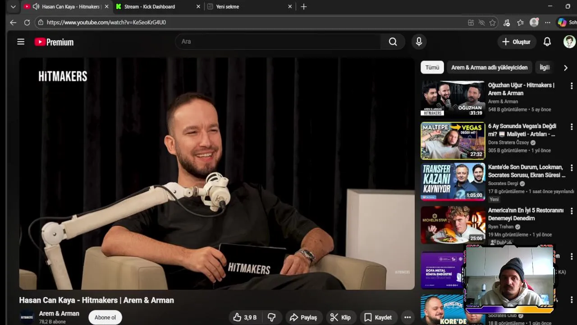Click the browser address bar URL
577x325 pixels.
point(106,22)
